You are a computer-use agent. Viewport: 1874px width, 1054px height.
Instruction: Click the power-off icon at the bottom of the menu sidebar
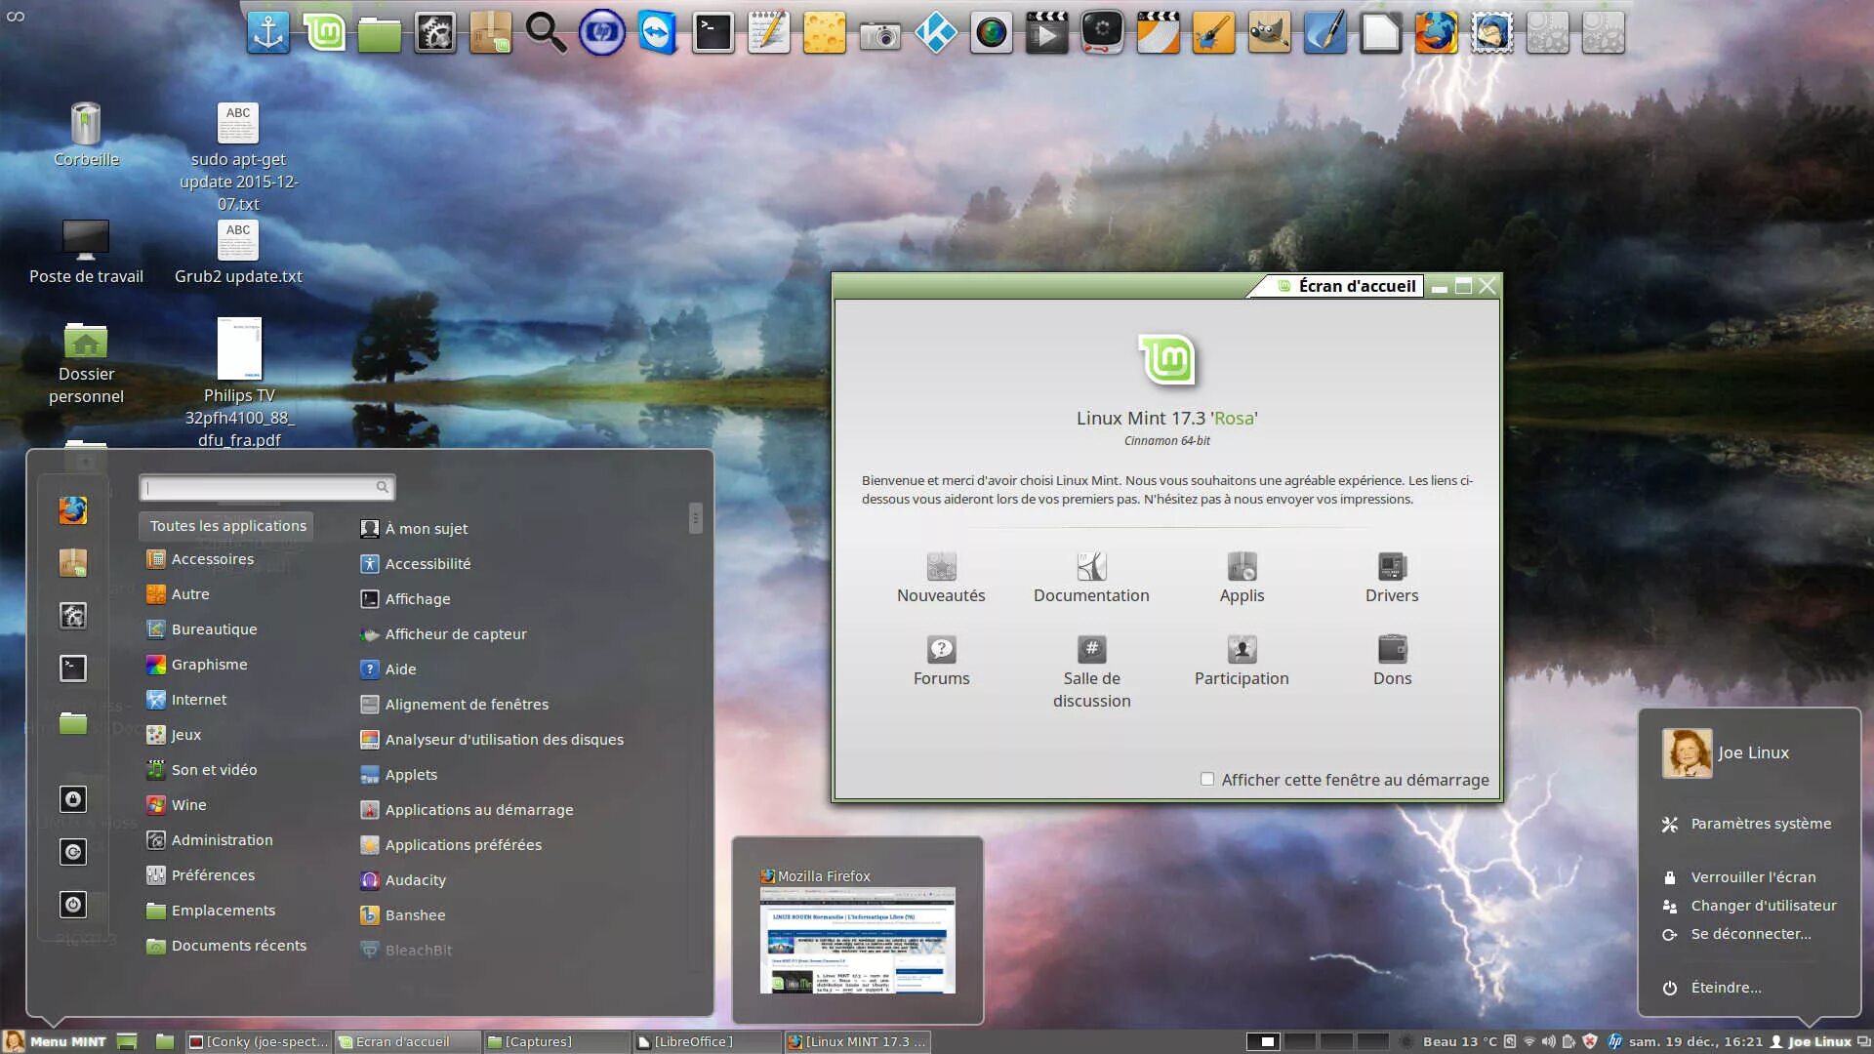[x=73, y=905]
